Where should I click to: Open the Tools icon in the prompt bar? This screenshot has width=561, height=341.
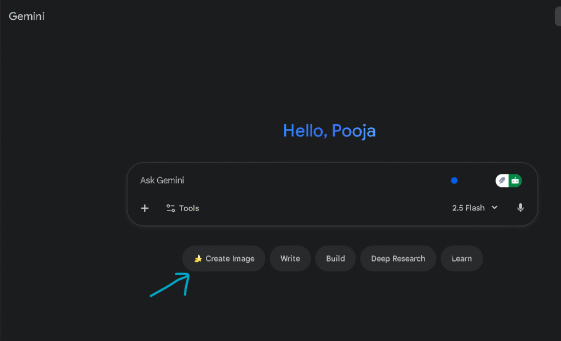click(x=171, y=208)
